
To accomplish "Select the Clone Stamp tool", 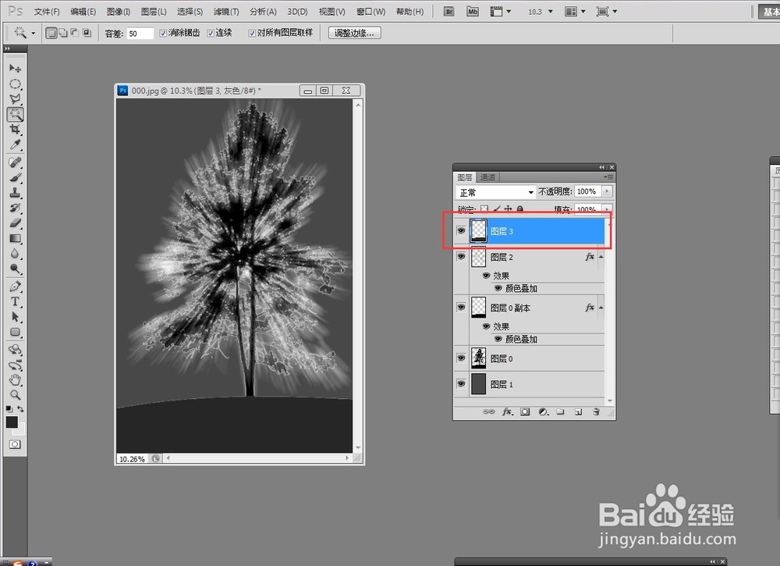I will coord(15,193).
